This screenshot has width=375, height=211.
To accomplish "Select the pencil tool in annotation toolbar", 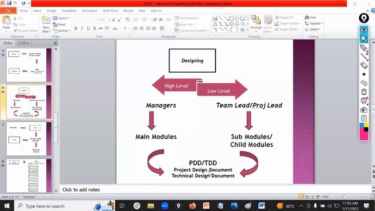I will point(364,48).
